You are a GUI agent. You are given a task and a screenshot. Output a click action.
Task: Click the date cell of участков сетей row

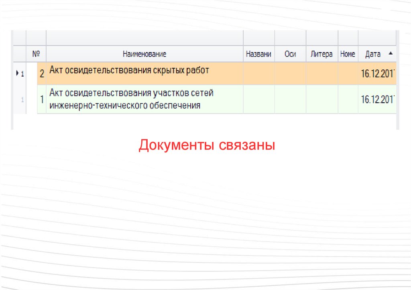pos(378,99)
